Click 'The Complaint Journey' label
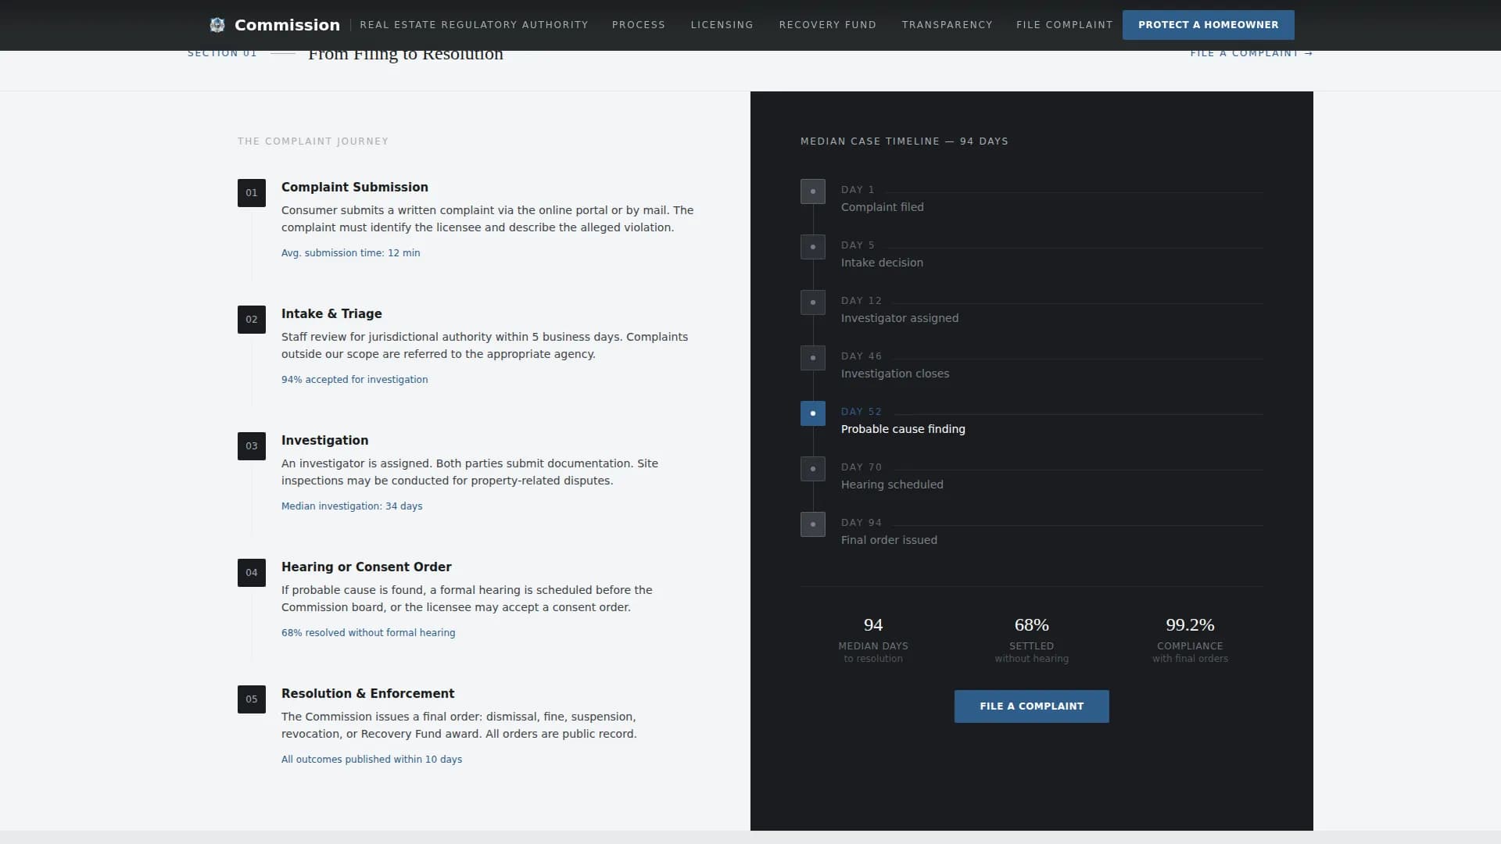 pyautogui.click(x=313, y=141)
